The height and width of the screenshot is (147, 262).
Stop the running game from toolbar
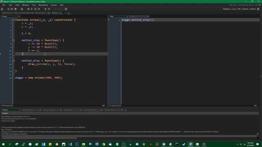(x=35, y=9)
